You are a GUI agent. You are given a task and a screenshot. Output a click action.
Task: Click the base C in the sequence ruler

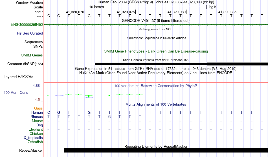tap(49, 16)
